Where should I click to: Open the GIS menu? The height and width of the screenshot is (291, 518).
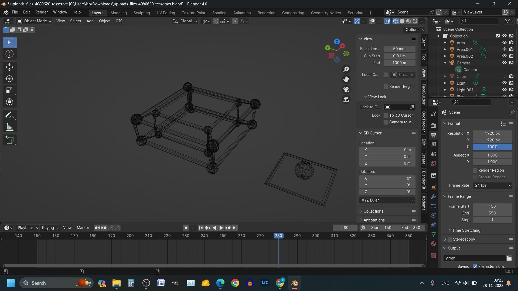119,21
